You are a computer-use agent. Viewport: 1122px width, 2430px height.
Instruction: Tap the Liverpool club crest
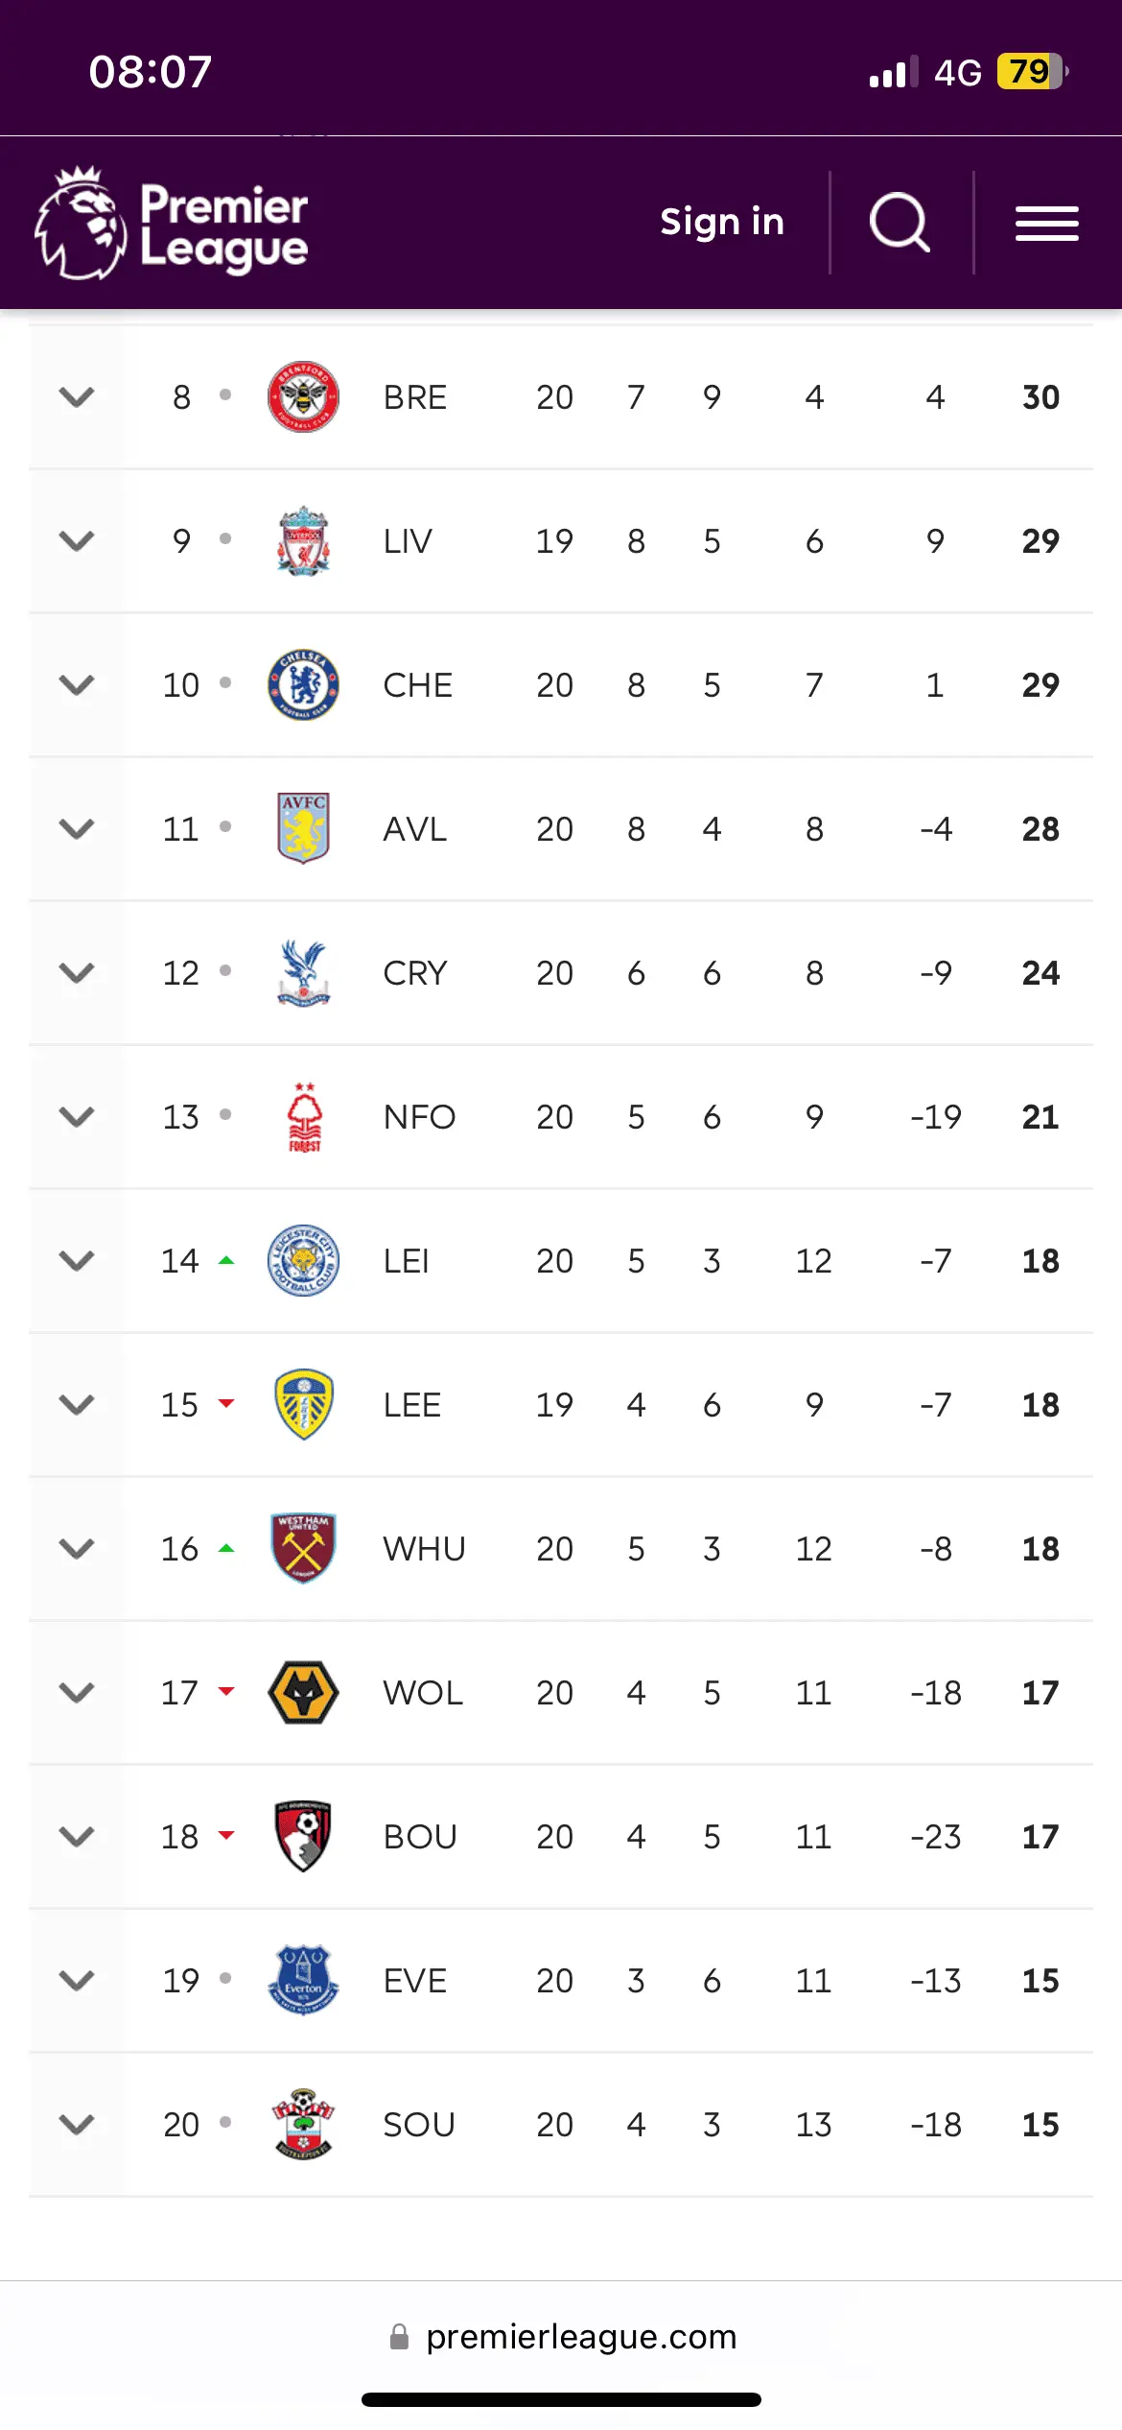point(303,541)
